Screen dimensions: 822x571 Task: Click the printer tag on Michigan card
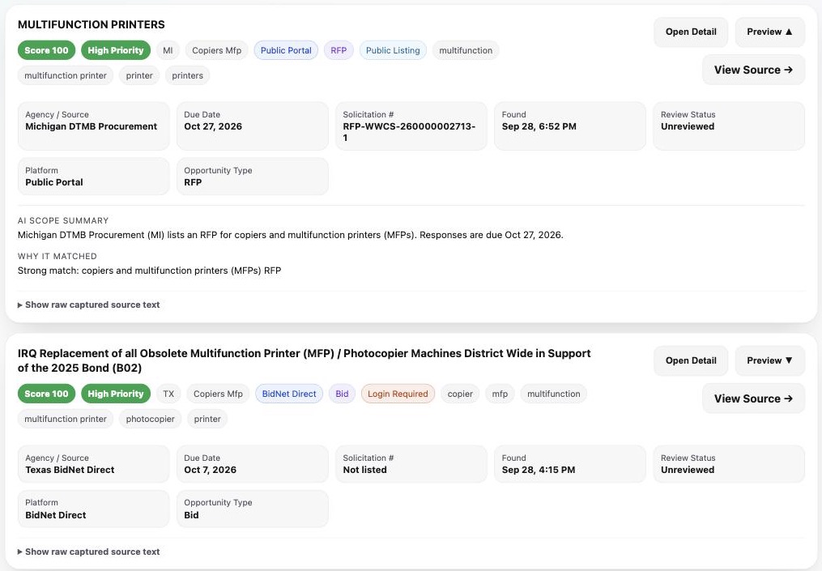[139, 75]
